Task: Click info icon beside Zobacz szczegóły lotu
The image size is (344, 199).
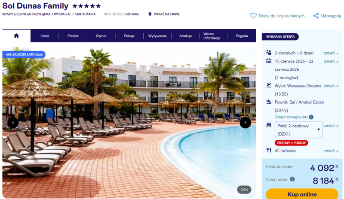Action: click(311, 117)
